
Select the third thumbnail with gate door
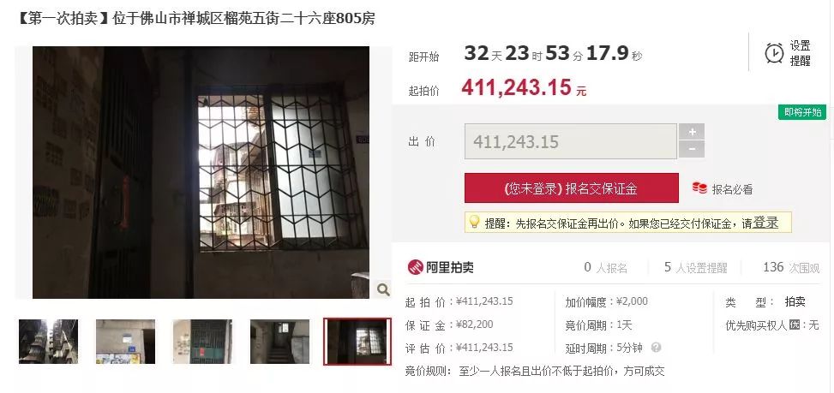pyautogui.click(x=202, y=342)
